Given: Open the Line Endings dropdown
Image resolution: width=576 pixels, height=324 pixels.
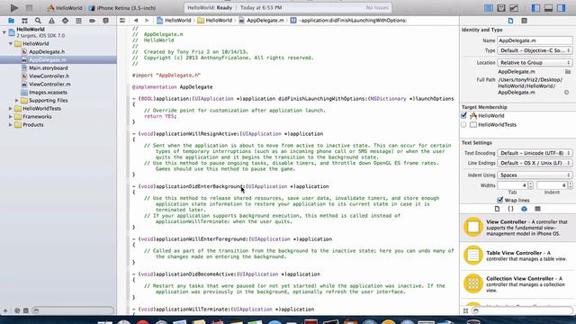Looking at the screenshot, I should [x=535, y=163].
